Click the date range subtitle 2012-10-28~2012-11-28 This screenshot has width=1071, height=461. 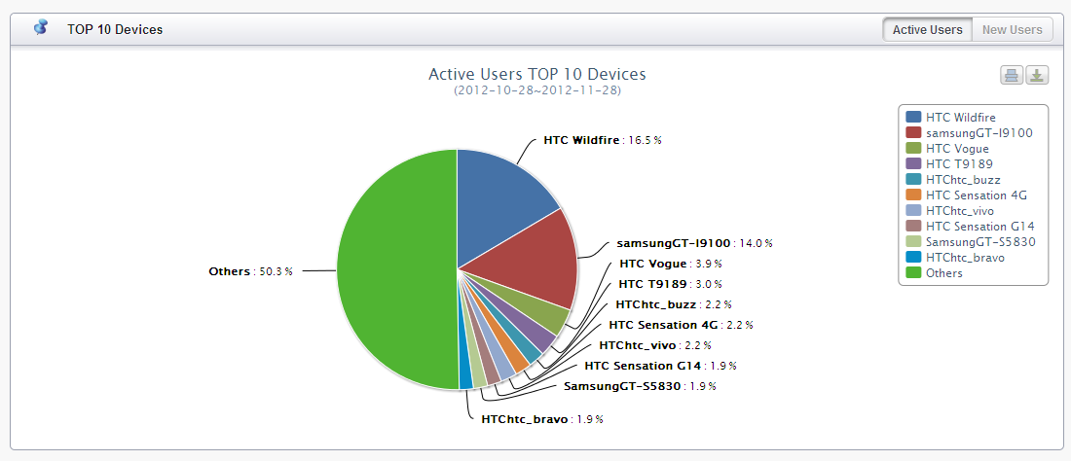[x=536, y=90]
